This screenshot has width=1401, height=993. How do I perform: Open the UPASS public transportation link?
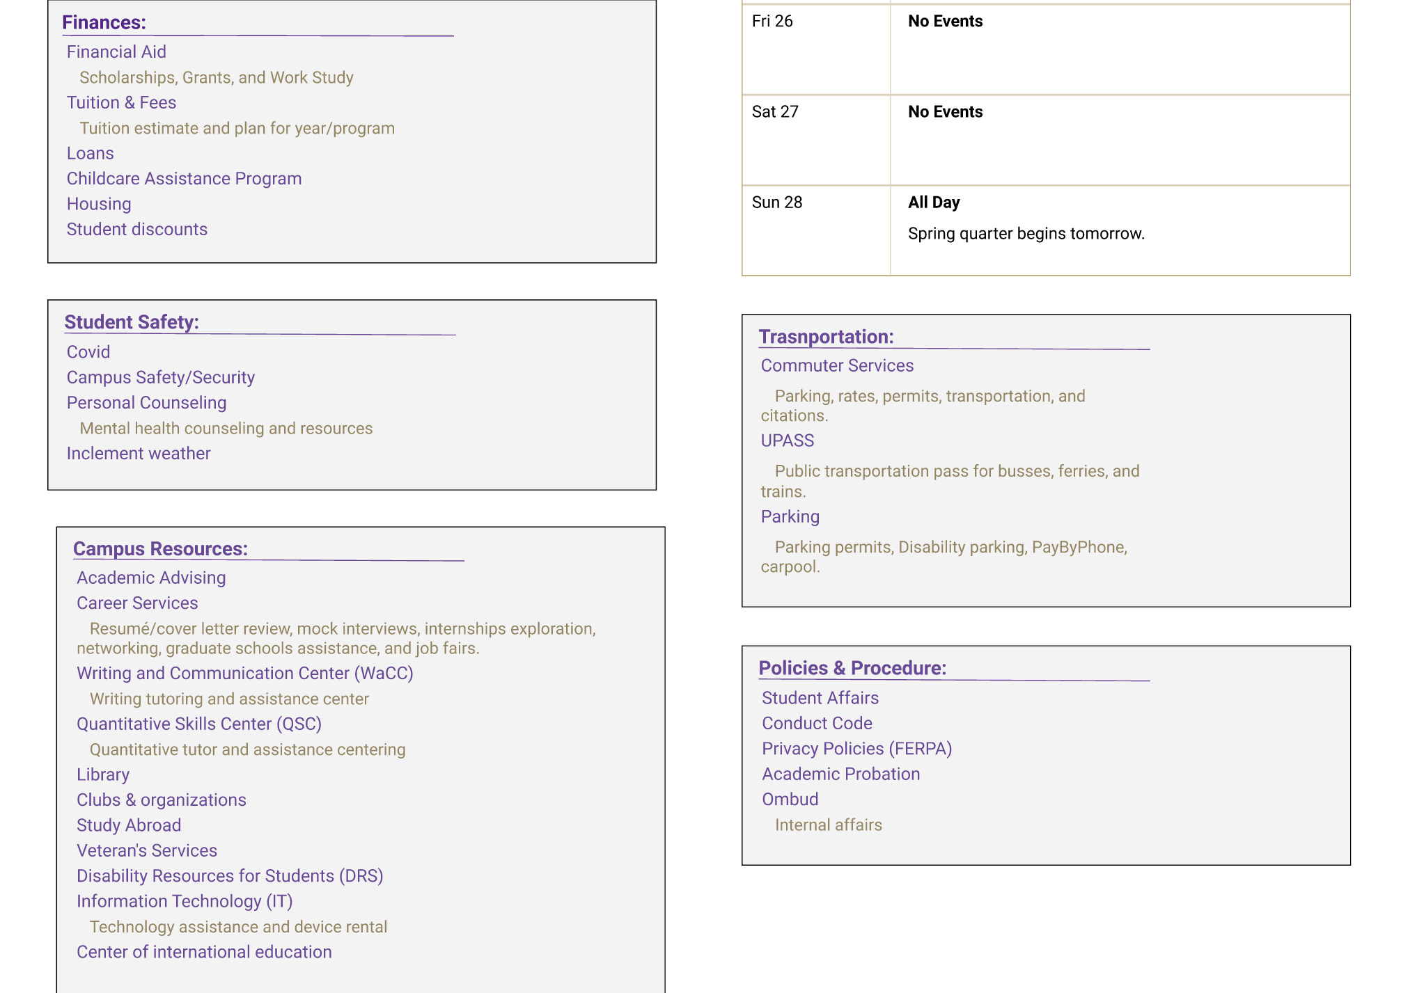pos(788,440)
